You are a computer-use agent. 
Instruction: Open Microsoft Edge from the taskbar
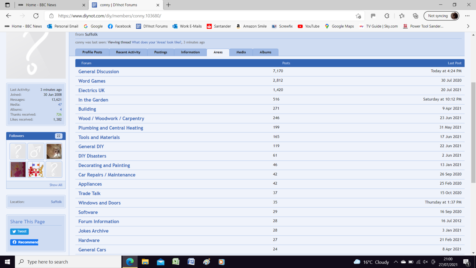(130, 262)
